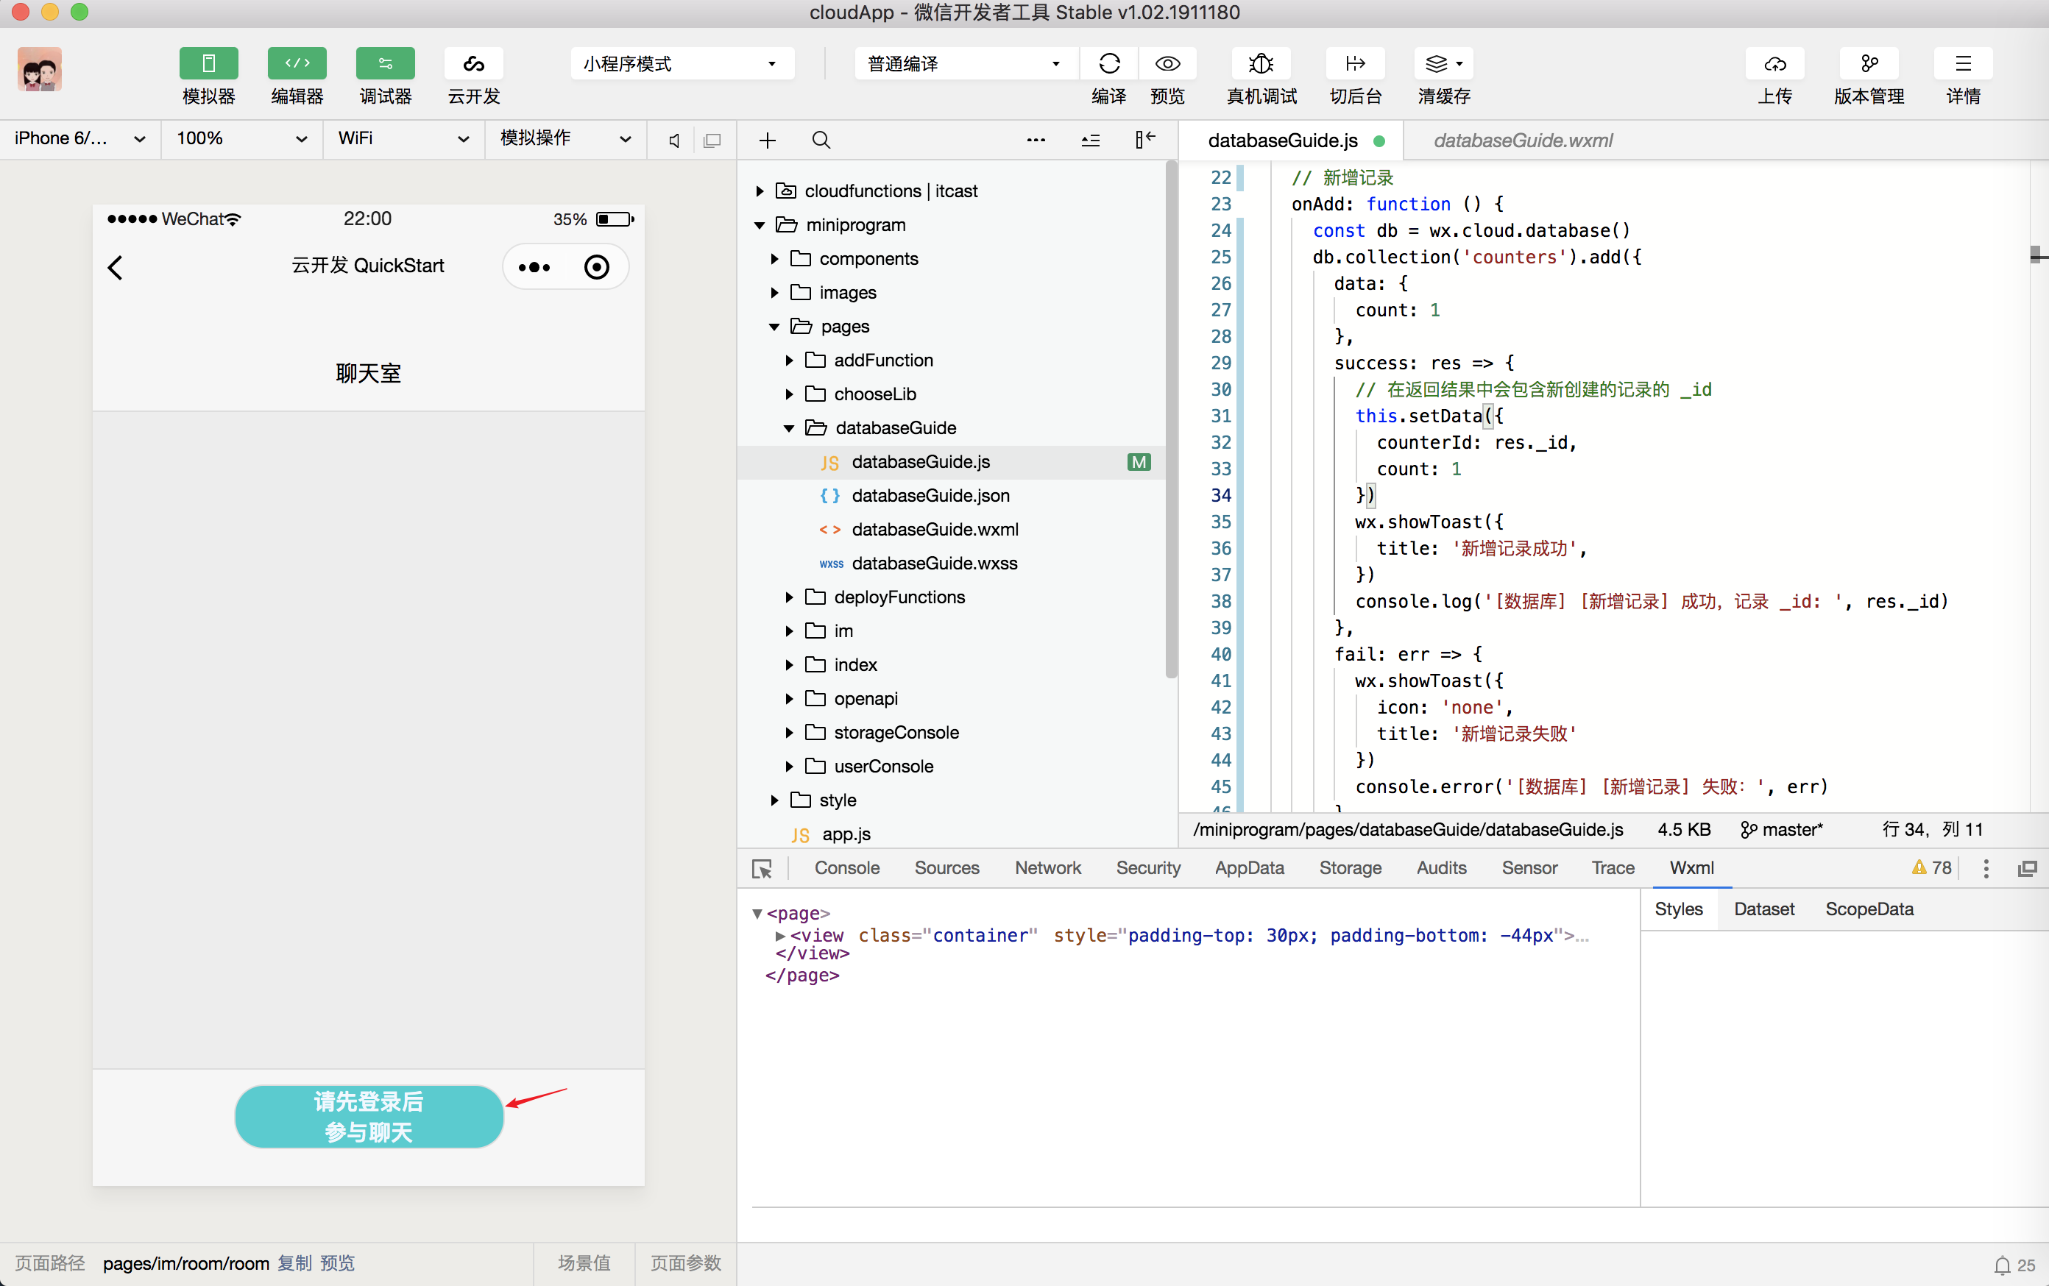The image size is (2049, 1286).
Task: Hide the file tree panel
Action: (1144, 138)
